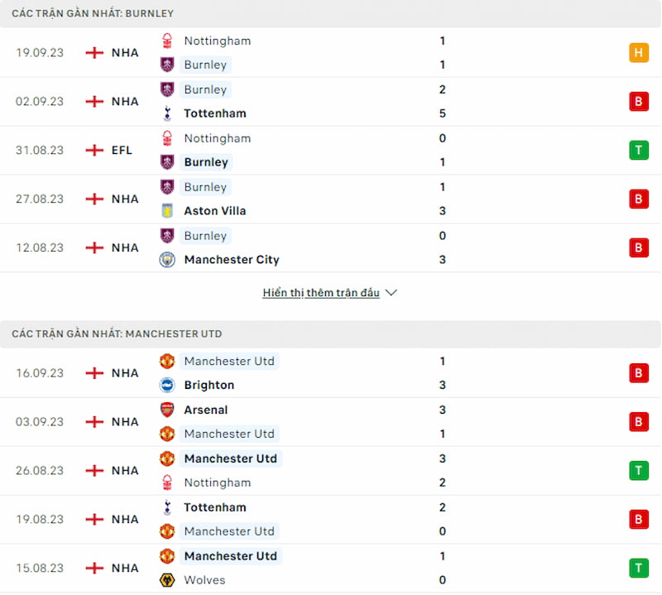Open the 'Hiển thị thêm trận đấu' link
The image size is (662, 595).
321,292
